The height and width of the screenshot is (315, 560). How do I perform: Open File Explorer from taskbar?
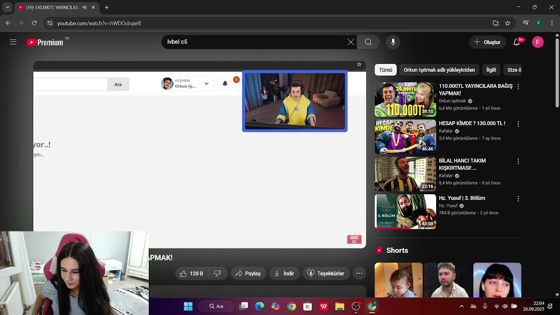click(x=339, y=306)
